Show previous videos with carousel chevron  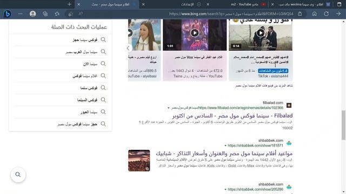[x=128, y=48]
